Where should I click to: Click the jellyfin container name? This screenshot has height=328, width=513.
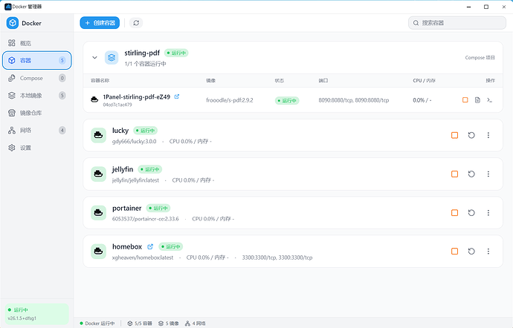(123, 169)
